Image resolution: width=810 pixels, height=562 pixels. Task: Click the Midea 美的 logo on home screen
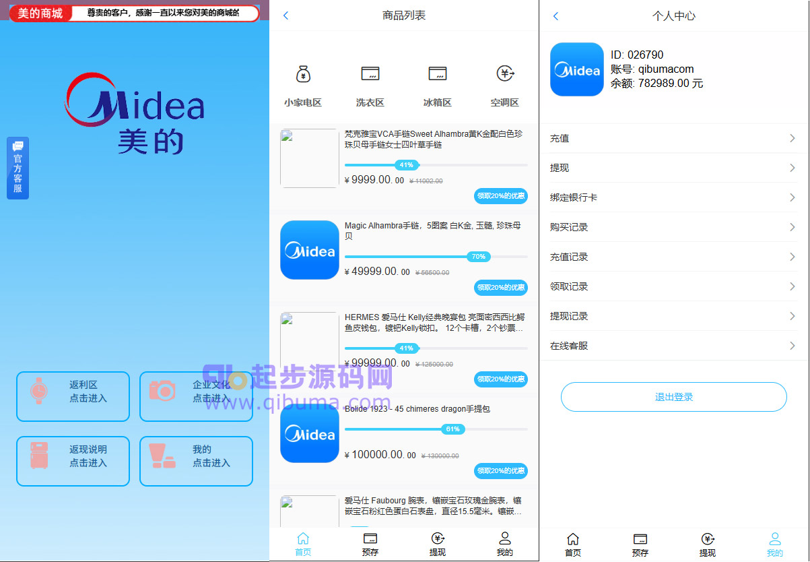click(135, 113)
